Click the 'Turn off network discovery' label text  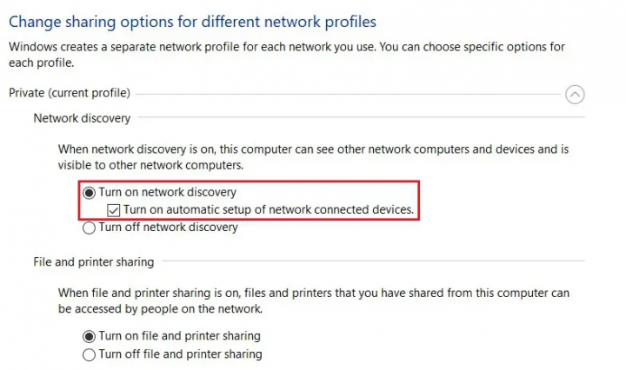(168, 228)
